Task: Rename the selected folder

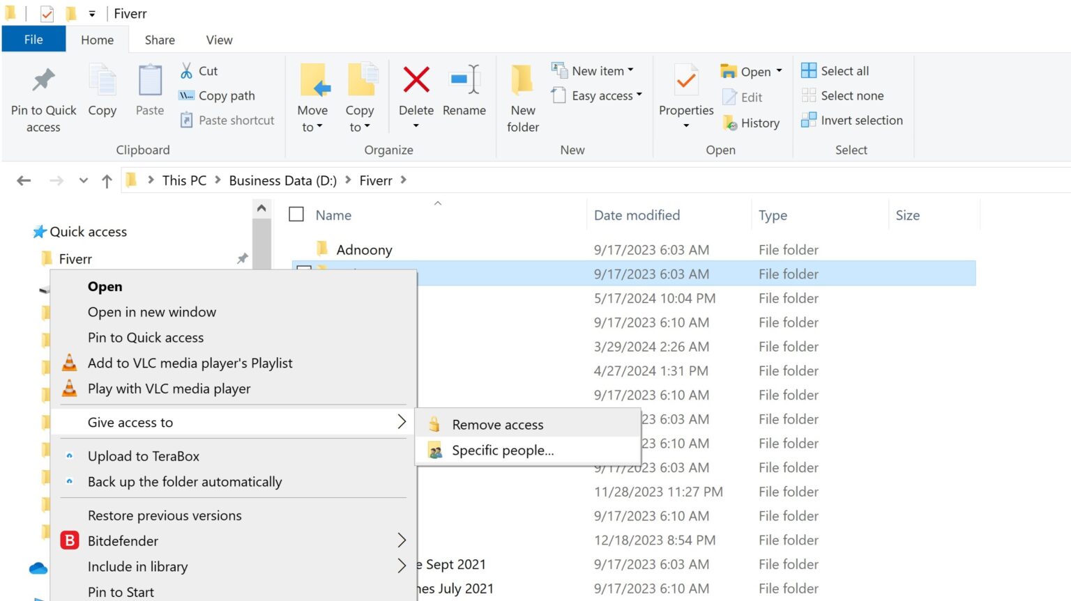Action: 464,92
